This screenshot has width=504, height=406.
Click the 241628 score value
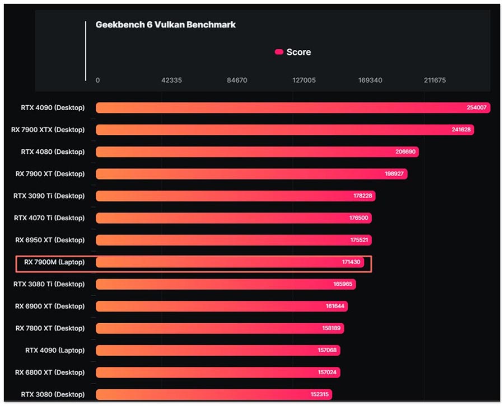[x=461, y=130]
